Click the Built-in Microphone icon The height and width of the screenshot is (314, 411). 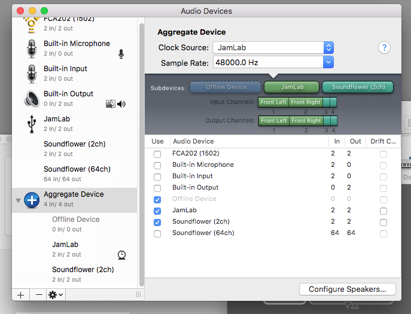tap(32, 49)
